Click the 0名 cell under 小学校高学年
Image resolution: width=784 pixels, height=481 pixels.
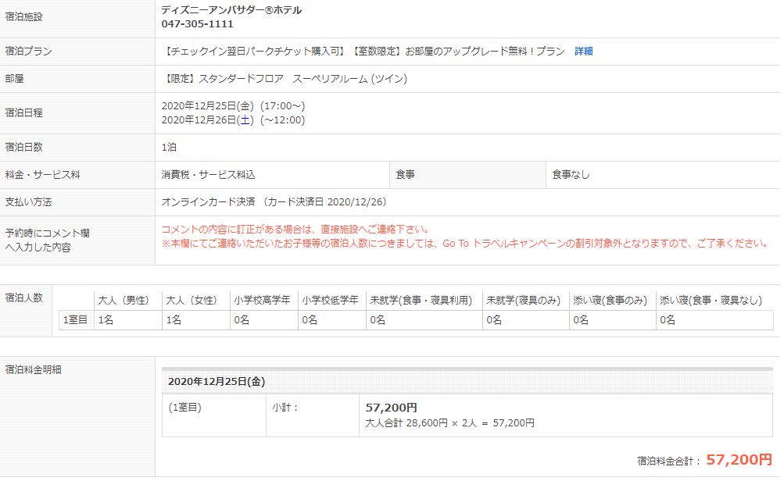coord(264,320)
